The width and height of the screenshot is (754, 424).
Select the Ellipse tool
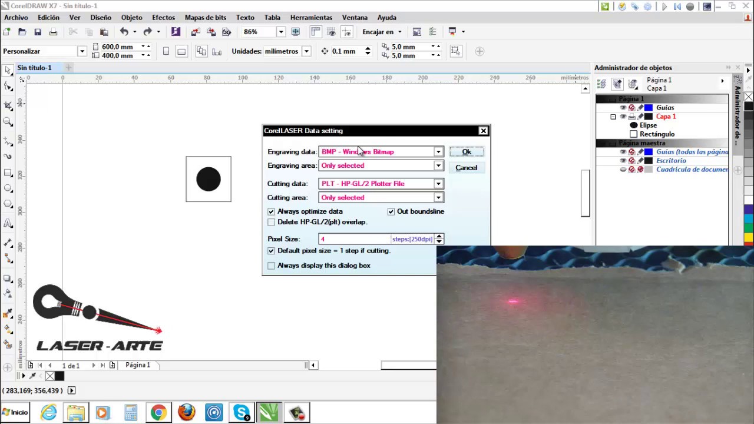8,188
